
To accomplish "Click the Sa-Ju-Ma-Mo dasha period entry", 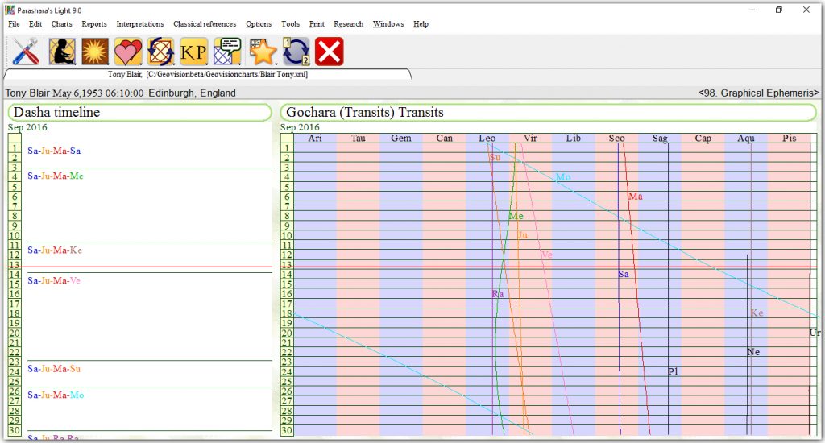I will pos(56,395).
